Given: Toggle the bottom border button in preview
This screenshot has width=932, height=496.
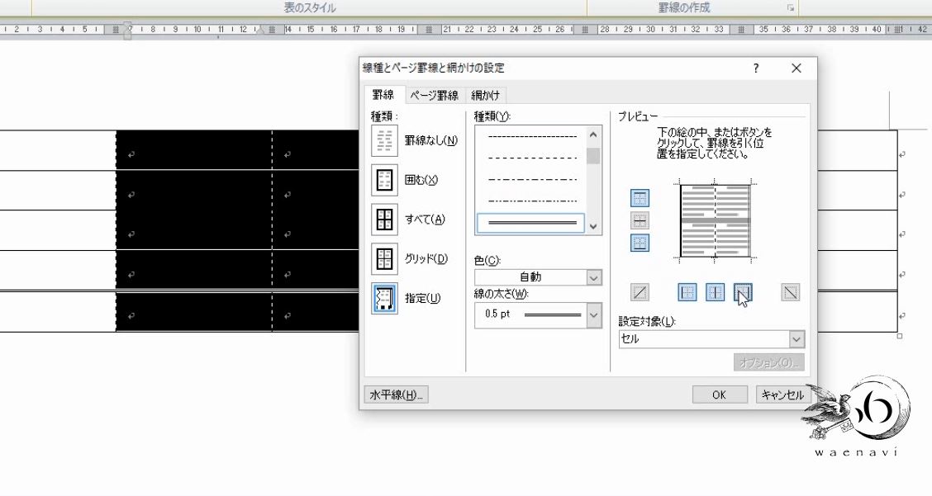Looking at the screenshot, I should pyautogui.click(x=640, y=243).
